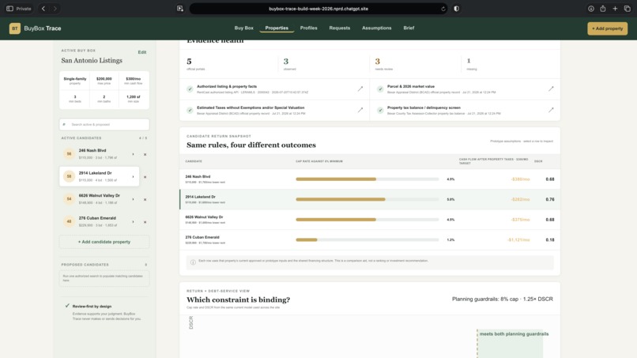Click the page icon left of address bar
The image size is (637, 358).
click(180, 9)
